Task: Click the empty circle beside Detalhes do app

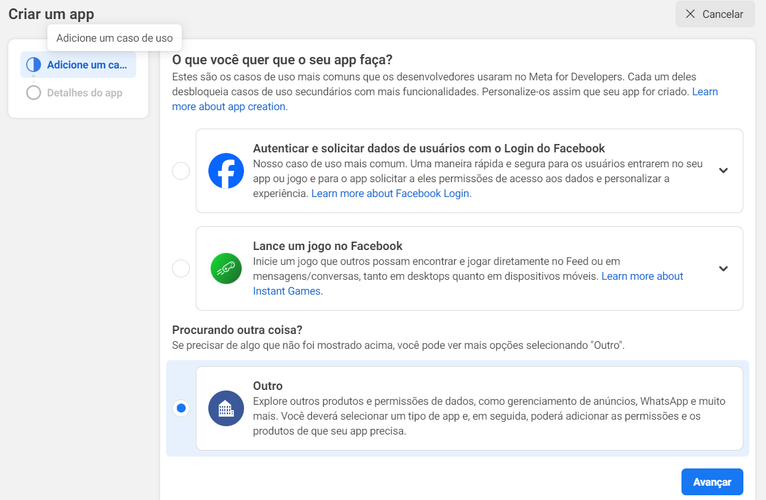Action: pyautogui.click(x=33, y=93)
